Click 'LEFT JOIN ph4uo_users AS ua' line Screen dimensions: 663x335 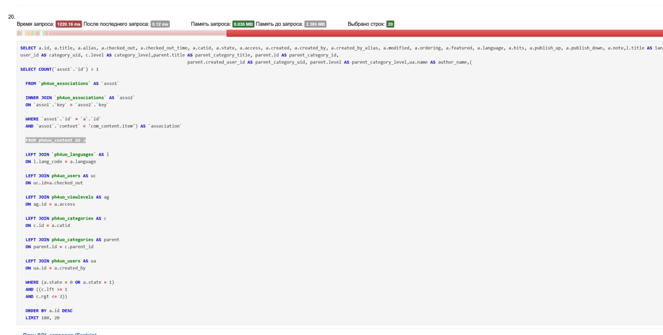pyautogui.click(x=61, y=261)
